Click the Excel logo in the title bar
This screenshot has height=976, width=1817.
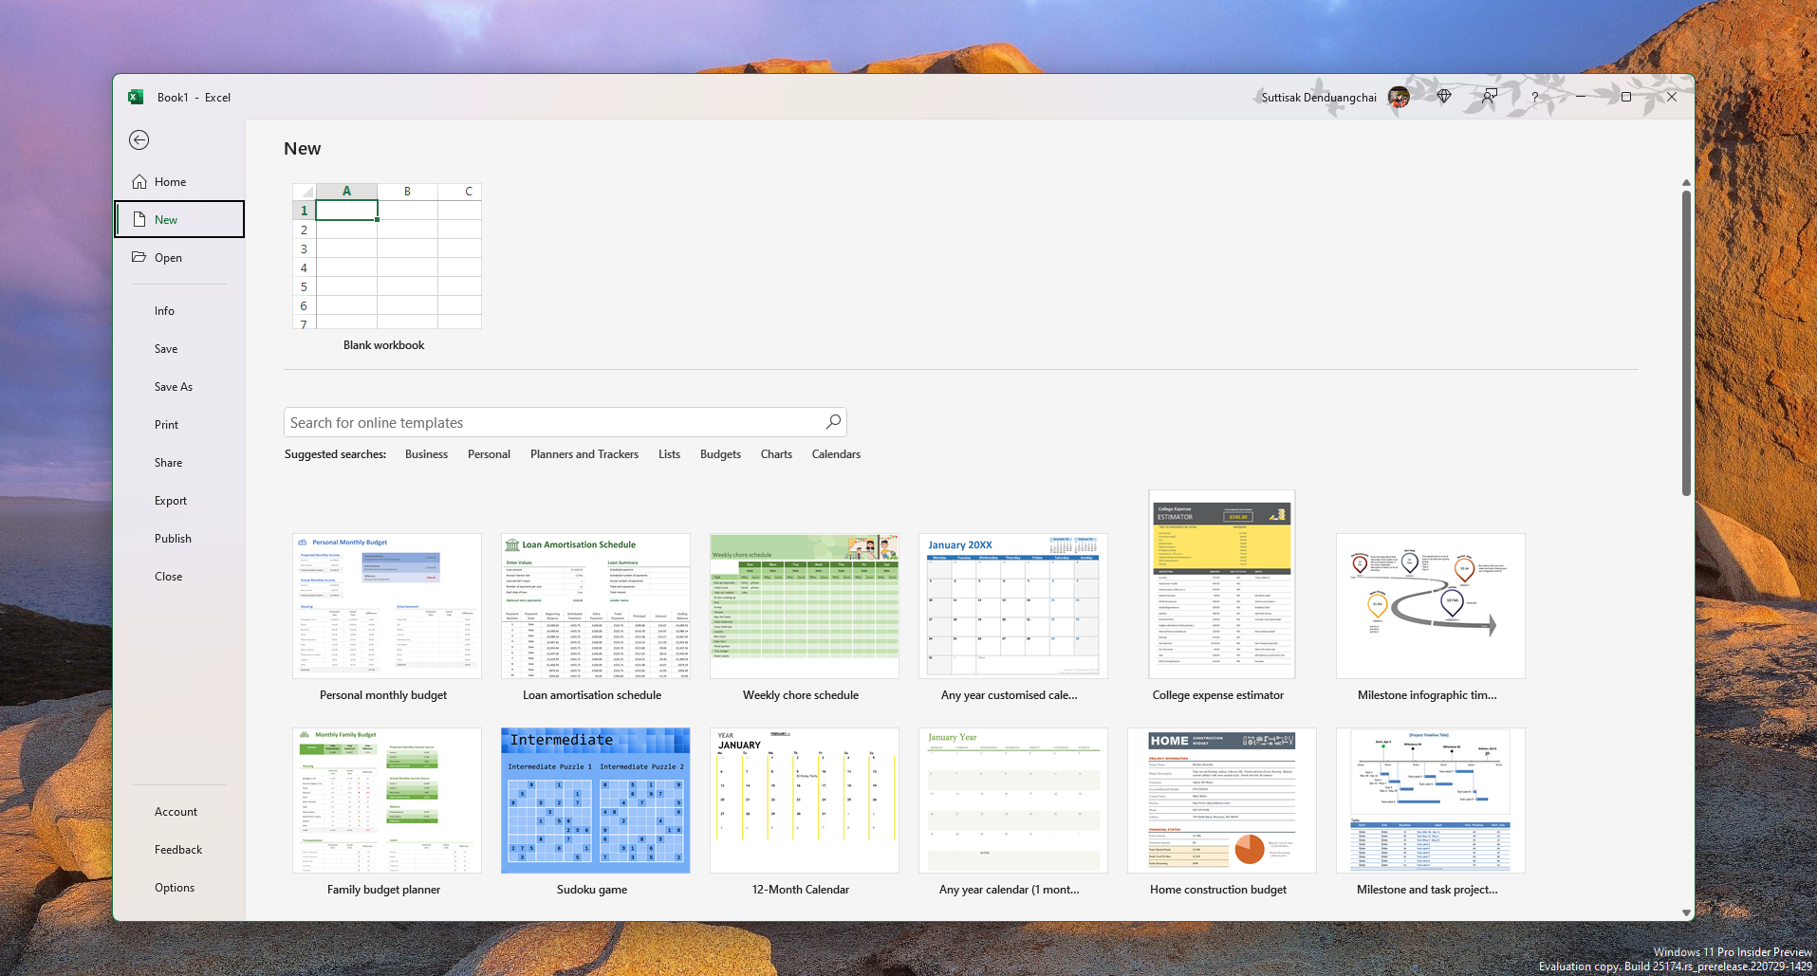click(136, 97)
